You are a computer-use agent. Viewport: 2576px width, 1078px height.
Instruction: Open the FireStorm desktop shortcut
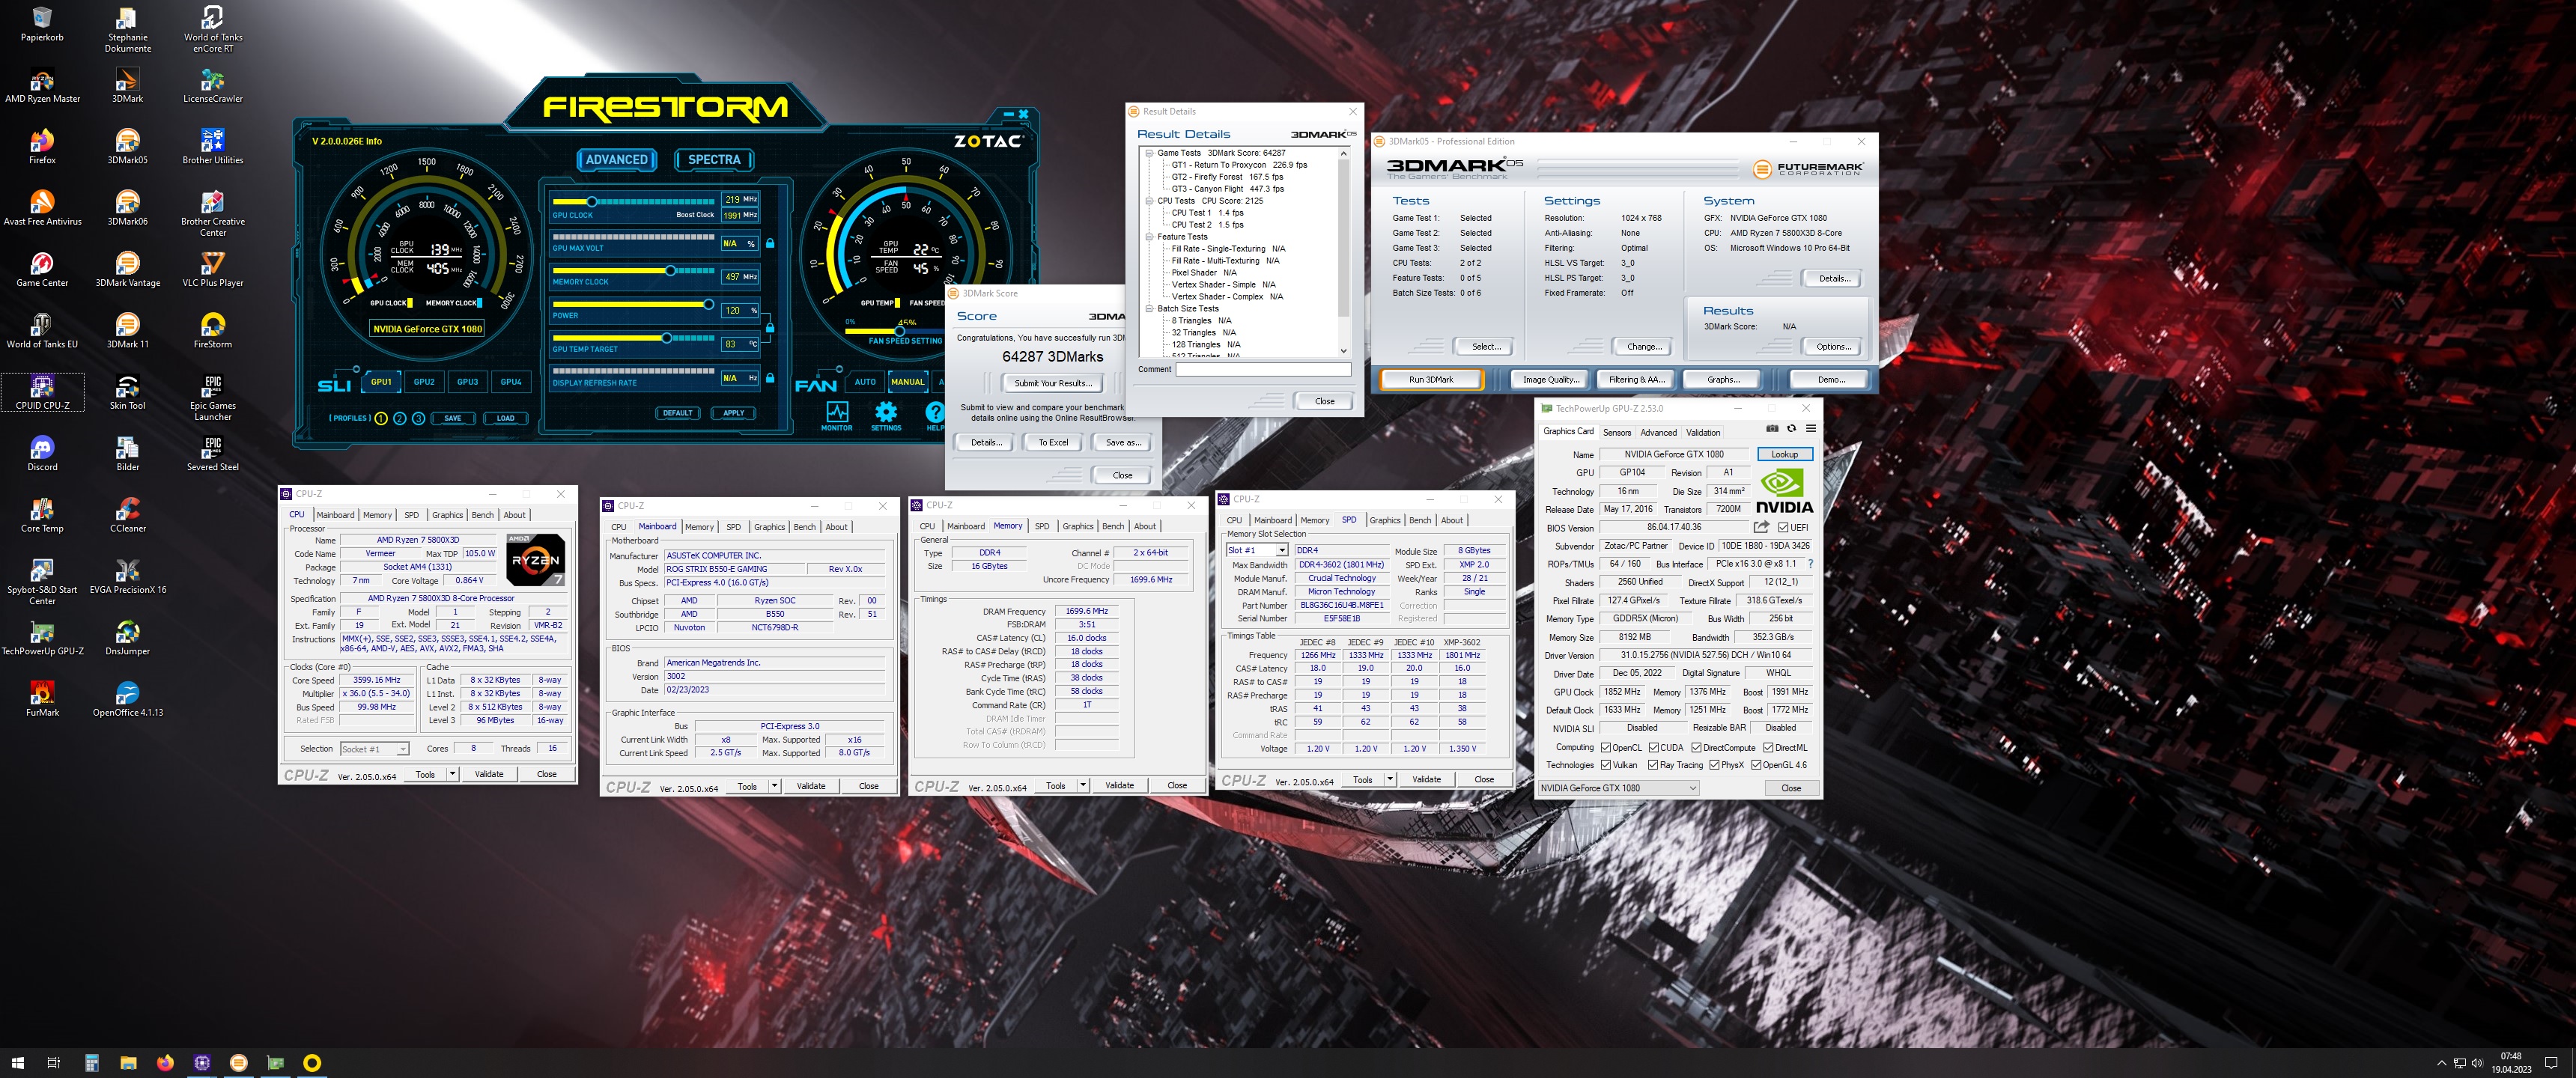tap(212, 331)
